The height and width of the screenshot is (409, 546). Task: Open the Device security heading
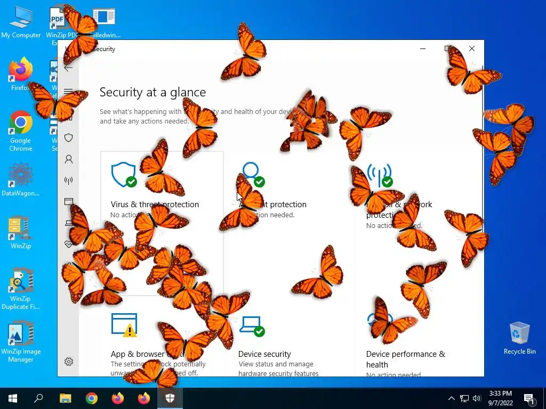coord(264,354)
